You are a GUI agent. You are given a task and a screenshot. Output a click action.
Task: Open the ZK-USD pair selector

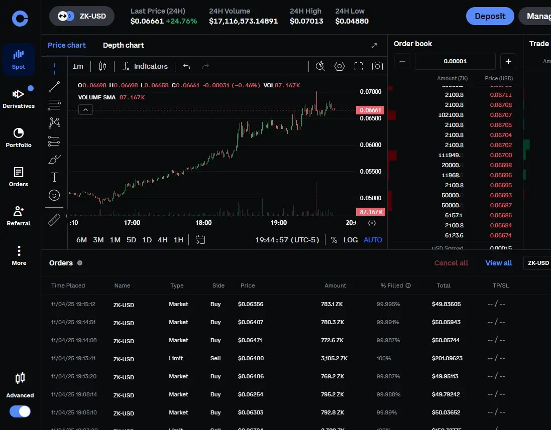[82, 16]
